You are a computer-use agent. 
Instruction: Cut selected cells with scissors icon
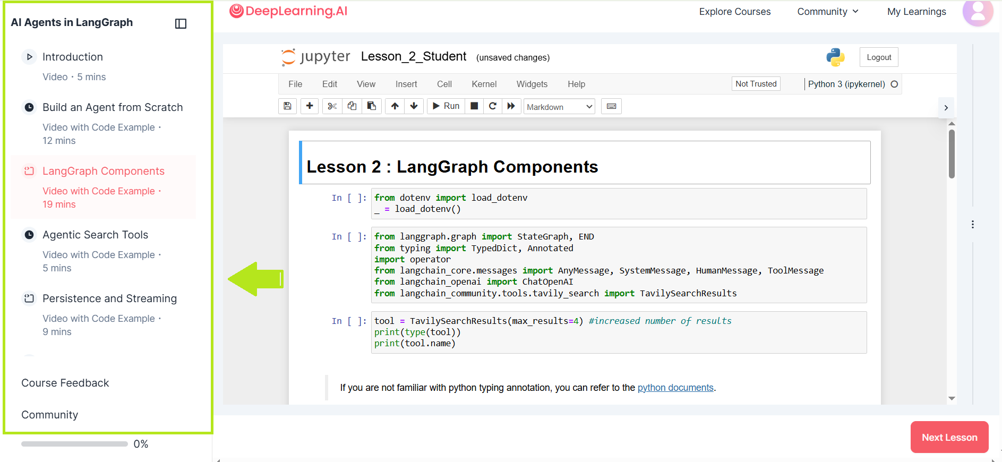tap(332, 106)
